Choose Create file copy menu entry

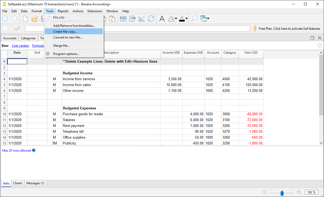click(x=74, y=32)
